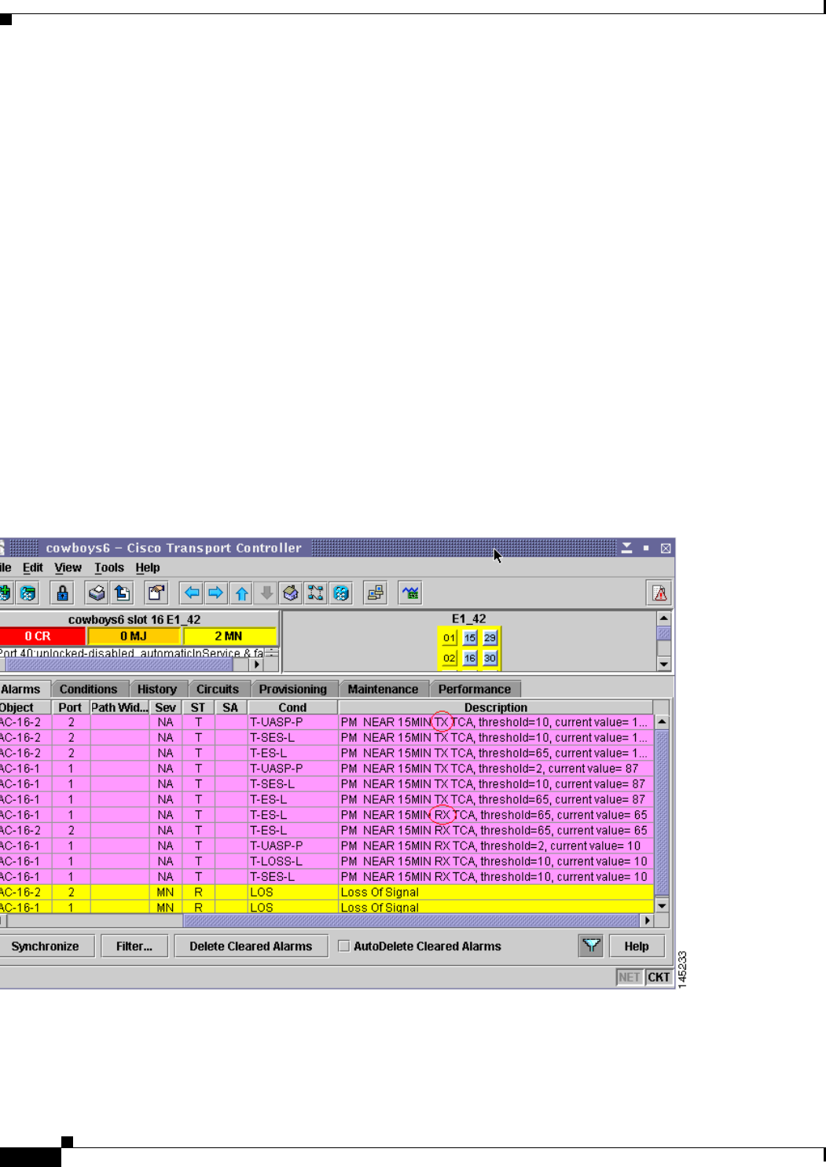Screen dimensions: 826x1167
Task: Toggle the CKT status indicator
Action: pos(659,978)
